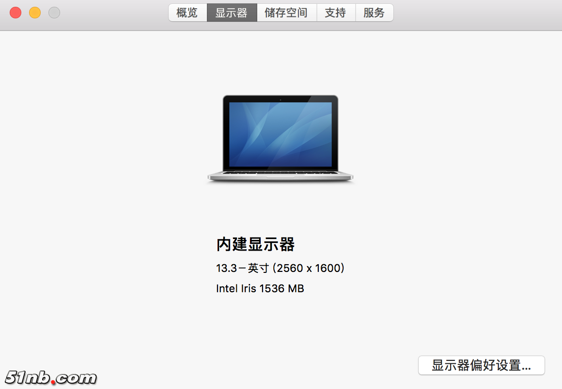Click the MacBook laptop's blue screen
The width and height of the screenshot is (562, 389).
click(x=281, y=135)
